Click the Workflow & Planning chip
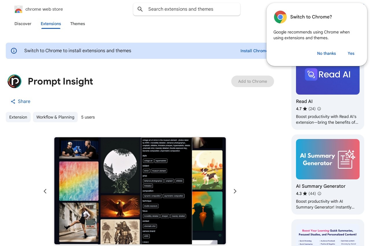The width and height of the screenshot is (370, 246). (55, 117)
